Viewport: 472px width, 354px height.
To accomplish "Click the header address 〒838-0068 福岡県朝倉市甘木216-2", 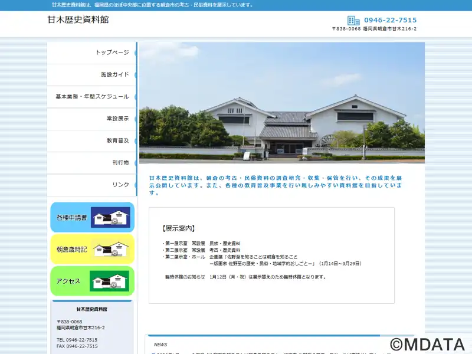I will tap(375, 29).
